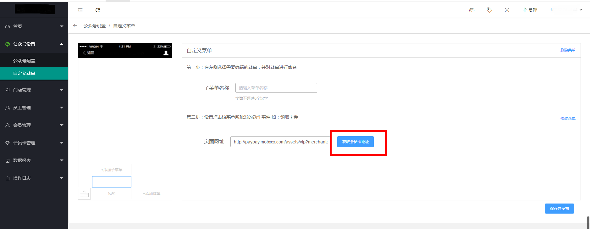
Task: Click the 总部 branch switch icon
Action: point(524,10)
